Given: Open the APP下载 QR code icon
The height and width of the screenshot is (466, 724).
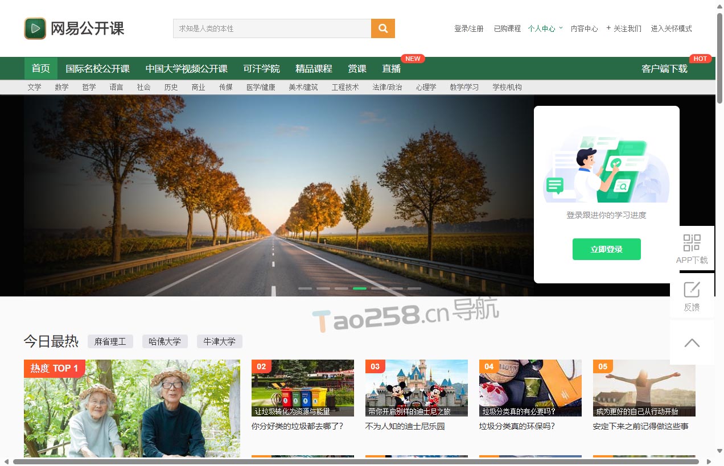Looking at the screenshot, I should [x=692, y=243].
